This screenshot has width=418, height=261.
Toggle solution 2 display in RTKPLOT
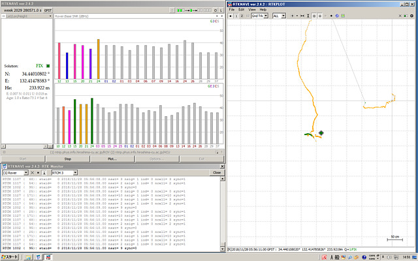242,16
